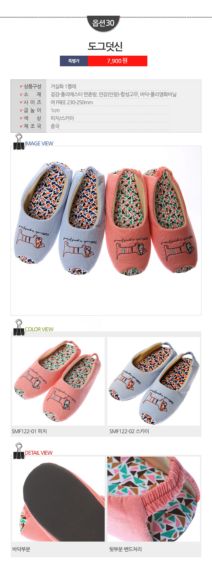Click the binder clip icon beside COLOR VIEW
Viewport: 212px width, 570px height.
(x=19, y=327)
